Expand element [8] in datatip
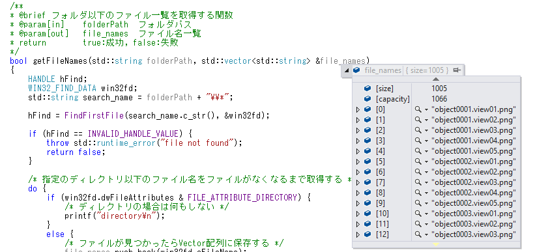The image size is (533, 252). click(357, 193)
